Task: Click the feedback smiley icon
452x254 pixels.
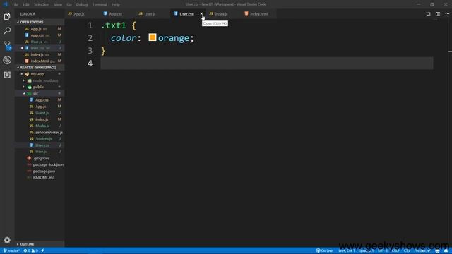Action: [438, 250]
